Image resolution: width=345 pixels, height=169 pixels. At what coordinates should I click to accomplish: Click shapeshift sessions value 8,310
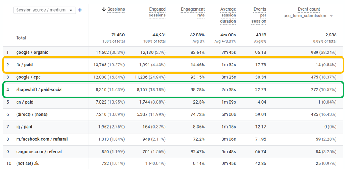(102, 89)
